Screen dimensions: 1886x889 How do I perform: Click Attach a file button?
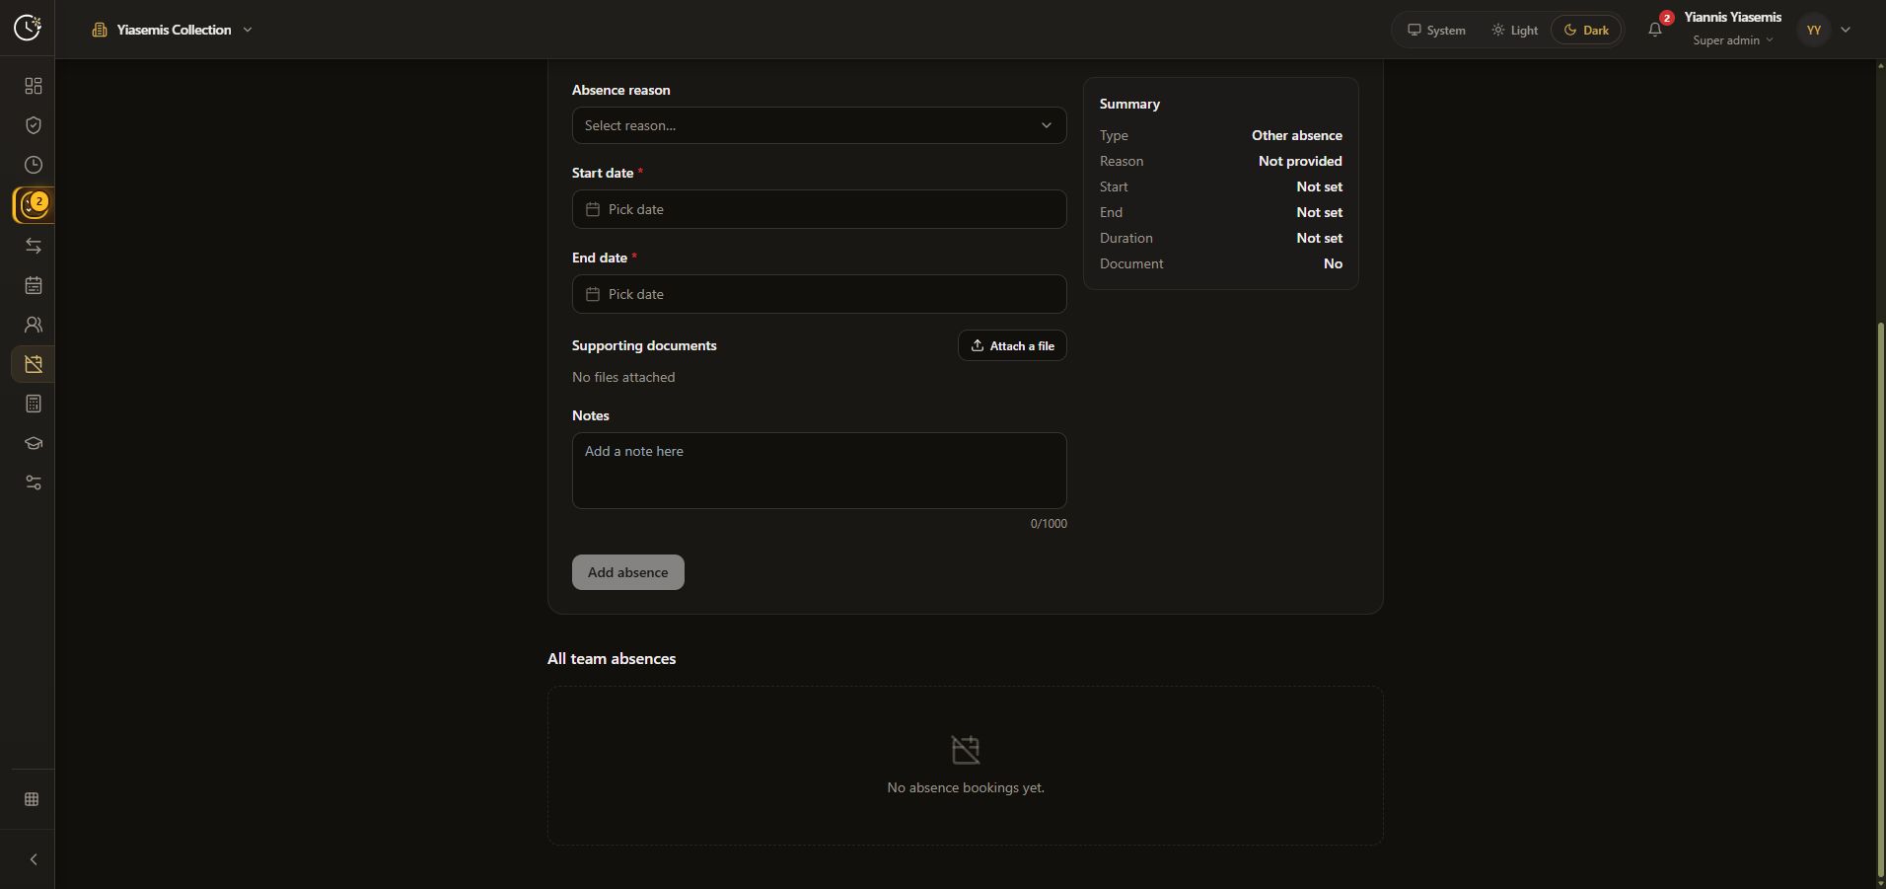1012,345
